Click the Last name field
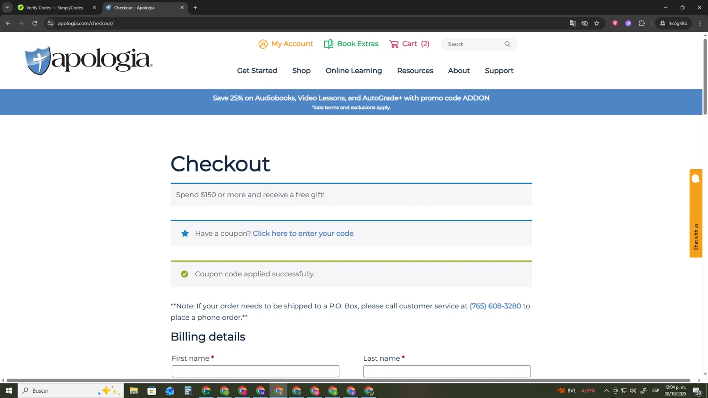708x398 pixels. pyautogui.click(x=447, y=372)
